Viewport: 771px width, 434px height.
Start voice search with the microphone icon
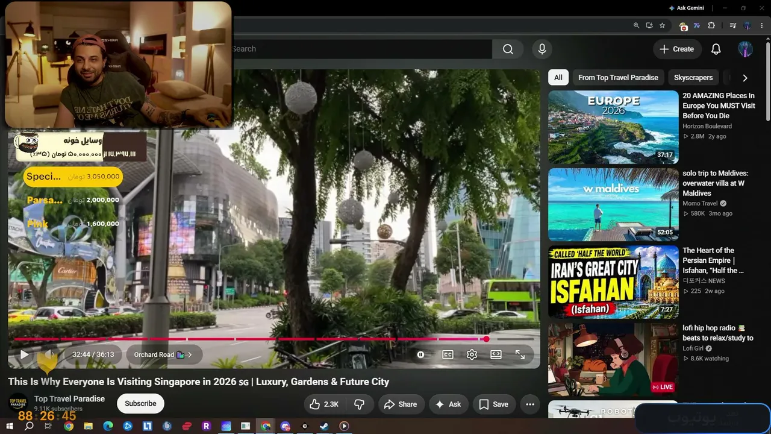coord(542,49)
